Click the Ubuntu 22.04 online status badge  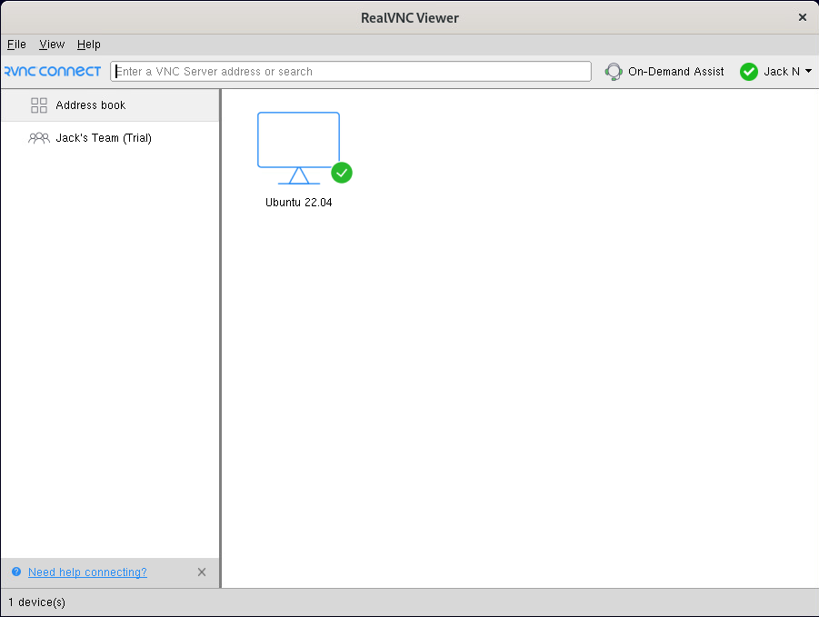point(342,173)
